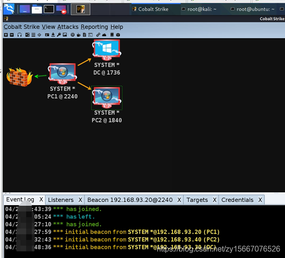Switch to the pivot graph view icon
The width and height of the screenshot is (285, 258).
point(28,35)
